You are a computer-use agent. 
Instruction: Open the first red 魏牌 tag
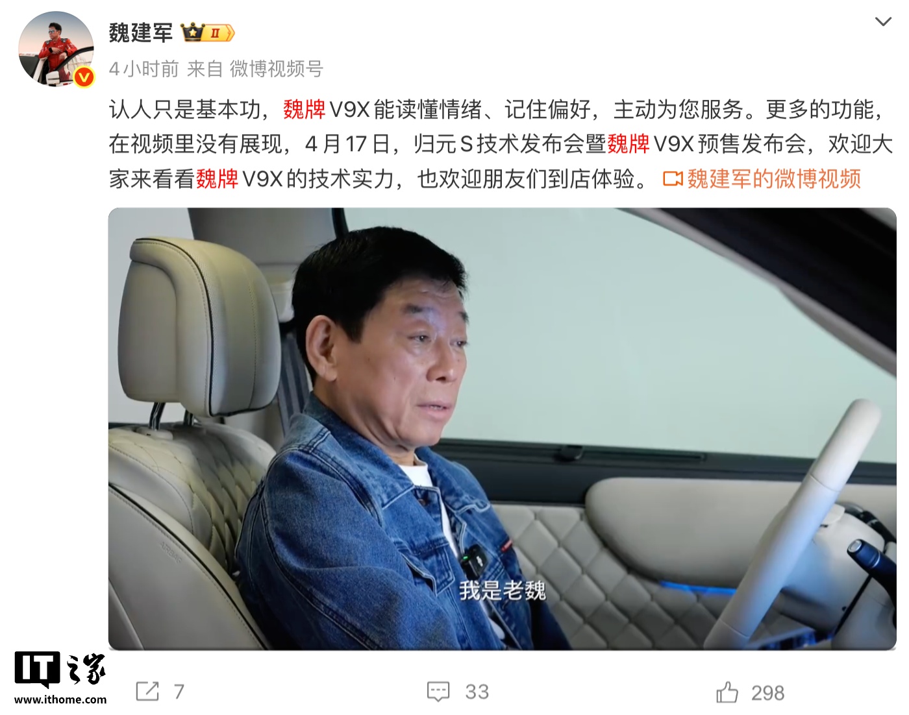click(x=304, y=110)
